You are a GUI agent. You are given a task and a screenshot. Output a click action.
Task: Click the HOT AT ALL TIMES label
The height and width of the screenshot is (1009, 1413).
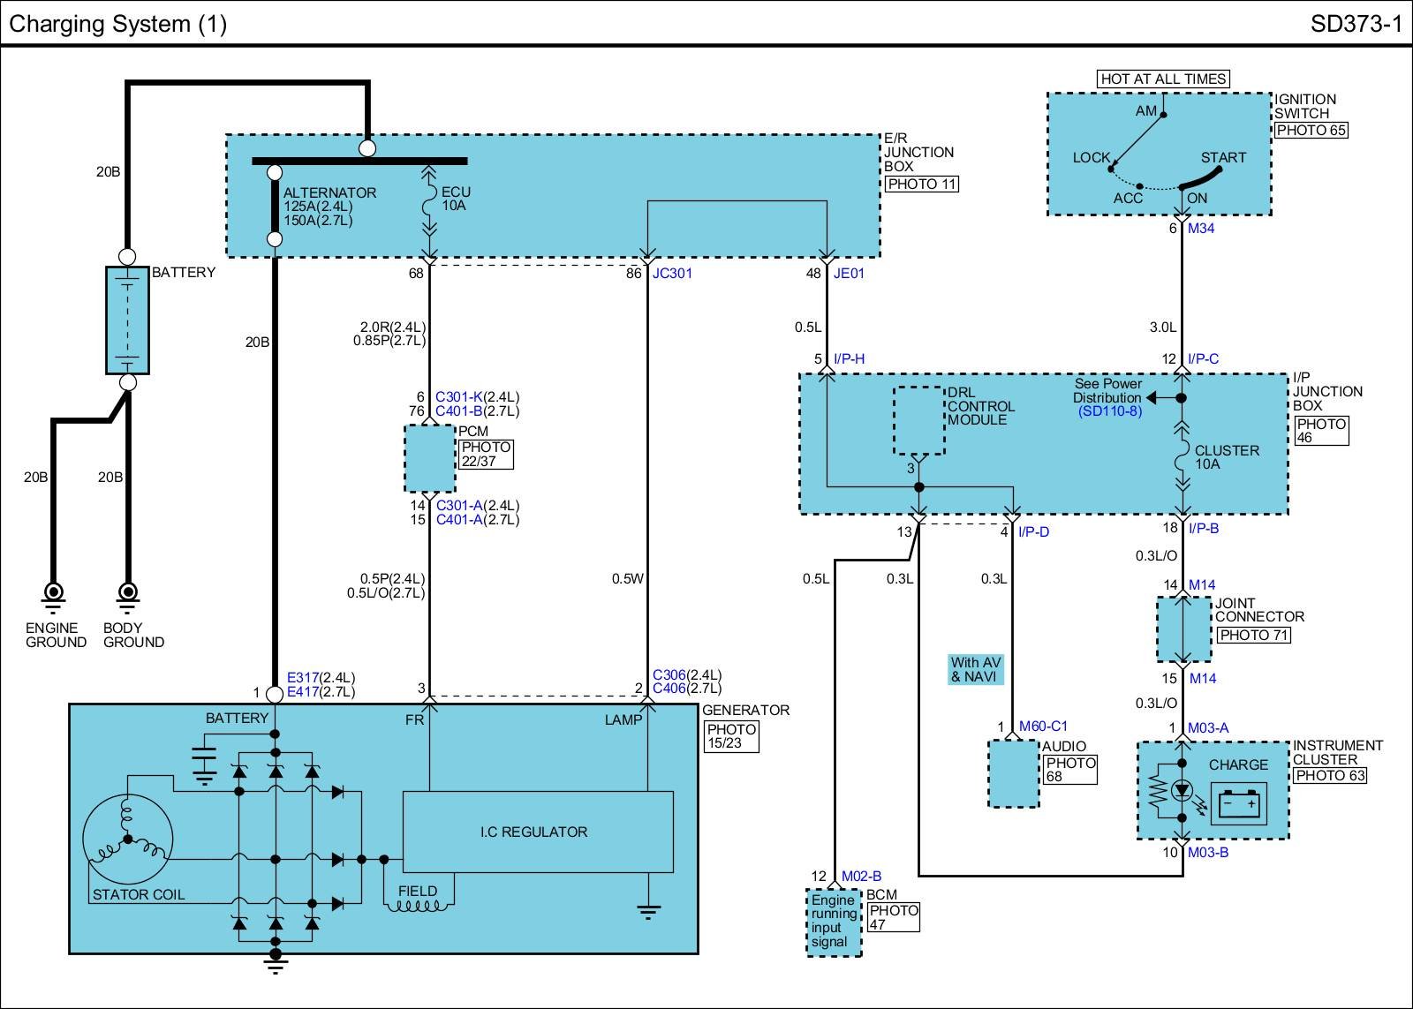(x=1163, y=79)
